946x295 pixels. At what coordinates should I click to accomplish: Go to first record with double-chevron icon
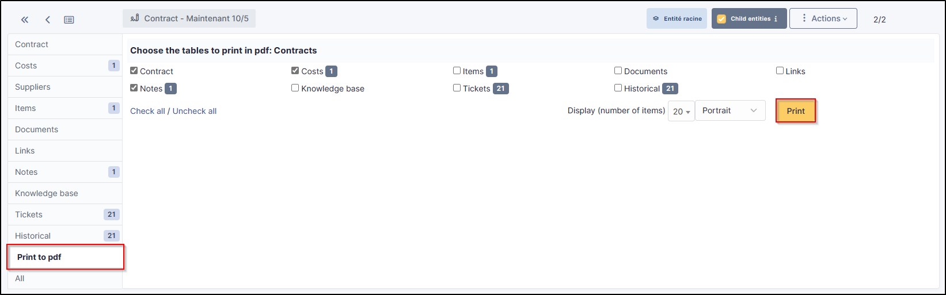tap(25, 20)
